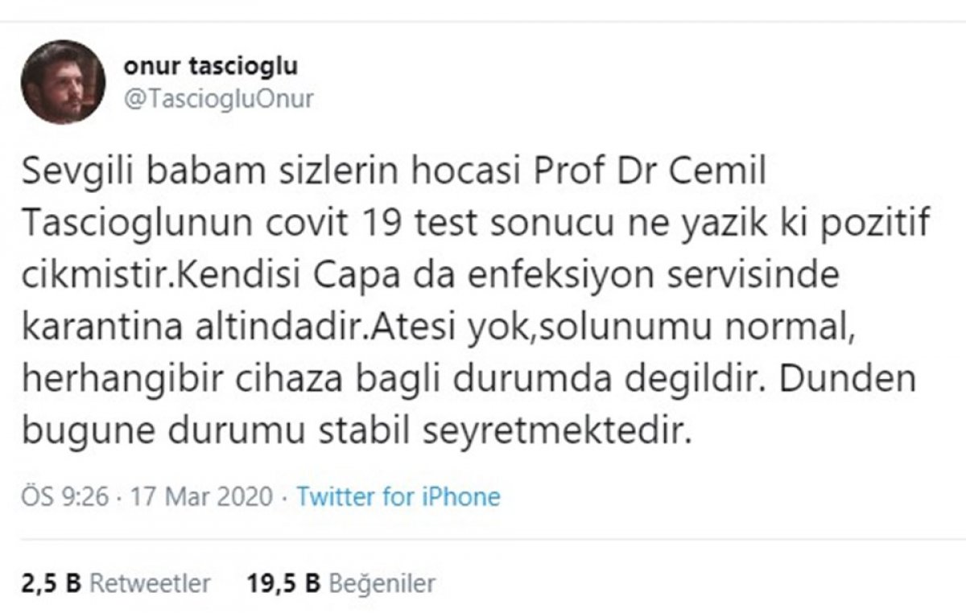This screenshot has width=966, height=613.
Task: Click the display name onur tascioglu
Action: tap(211, 68)
